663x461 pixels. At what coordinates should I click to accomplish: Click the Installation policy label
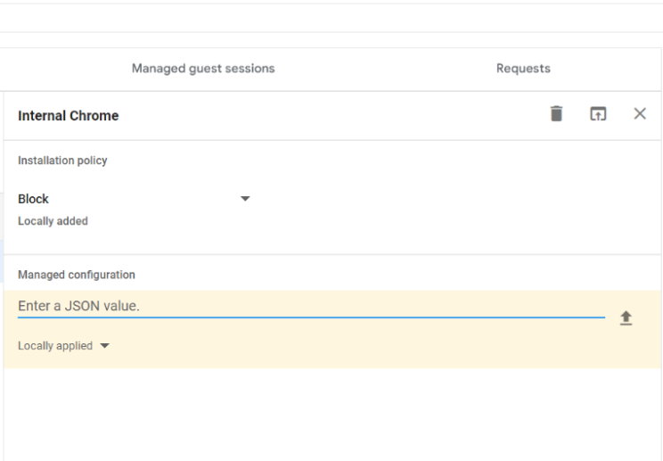tap(62, 161)
